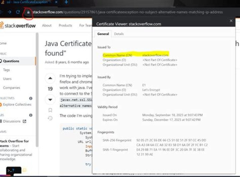Click the address bar URL
Viewport: 240px width, 177px height.
coord(127,12)
